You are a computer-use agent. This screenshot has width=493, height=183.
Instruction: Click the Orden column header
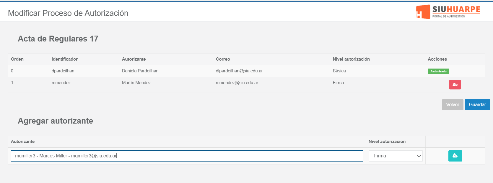coord(17,59)
